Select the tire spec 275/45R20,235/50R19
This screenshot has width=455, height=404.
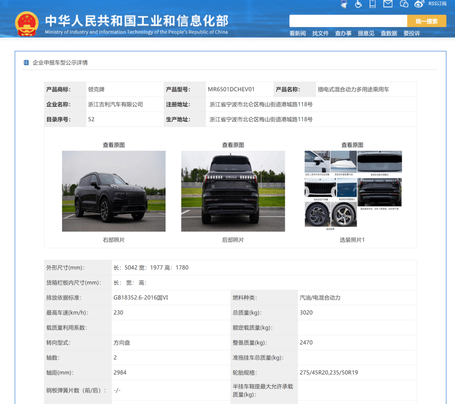[329, 373]
